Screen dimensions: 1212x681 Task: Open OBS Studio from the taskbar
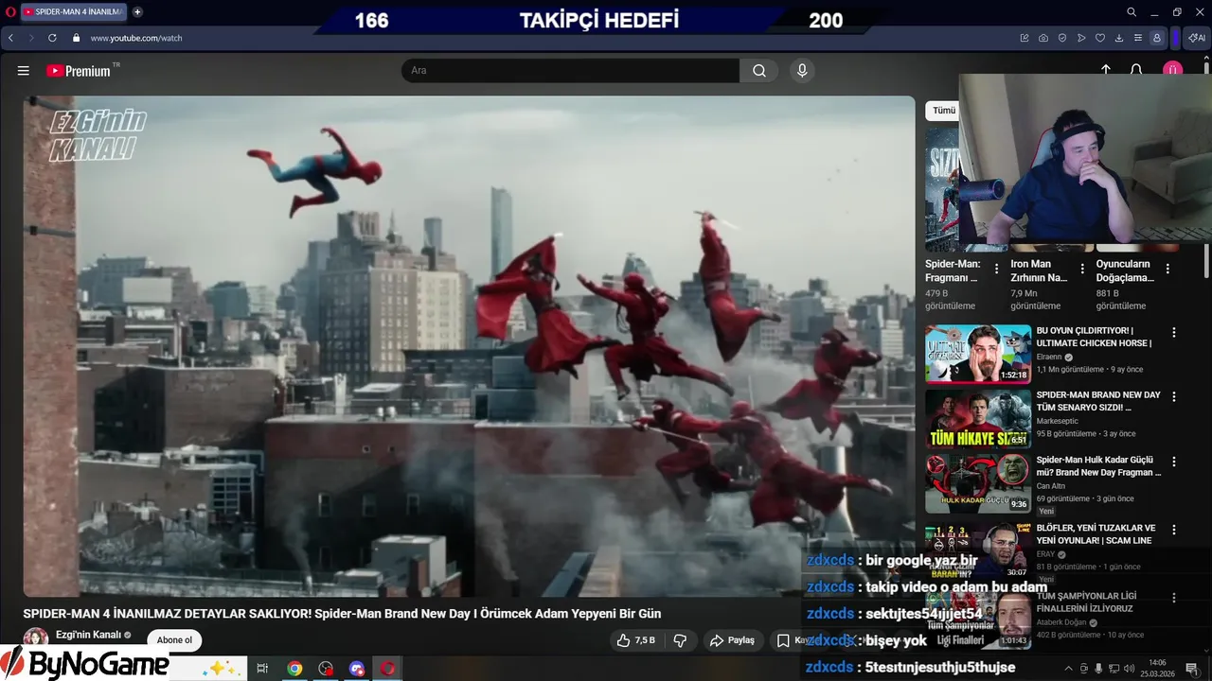tap(326, 669)
